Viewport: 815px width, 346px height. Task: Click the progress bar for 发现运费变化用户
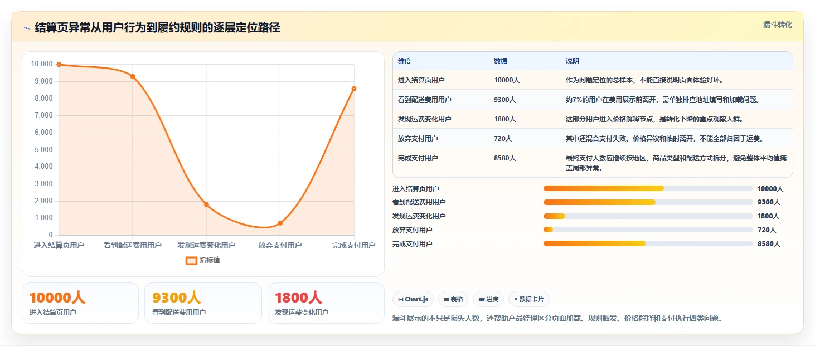[x=648, y=216]
